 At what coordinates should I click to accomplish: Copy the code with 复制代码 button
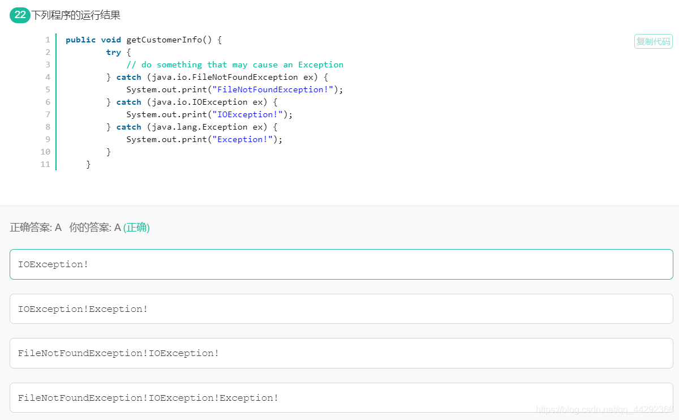pos(653,41)
